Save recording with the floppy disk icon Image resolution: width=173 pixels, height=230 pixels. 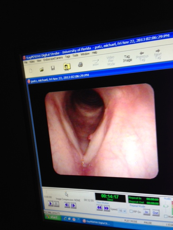pos(53,68)
